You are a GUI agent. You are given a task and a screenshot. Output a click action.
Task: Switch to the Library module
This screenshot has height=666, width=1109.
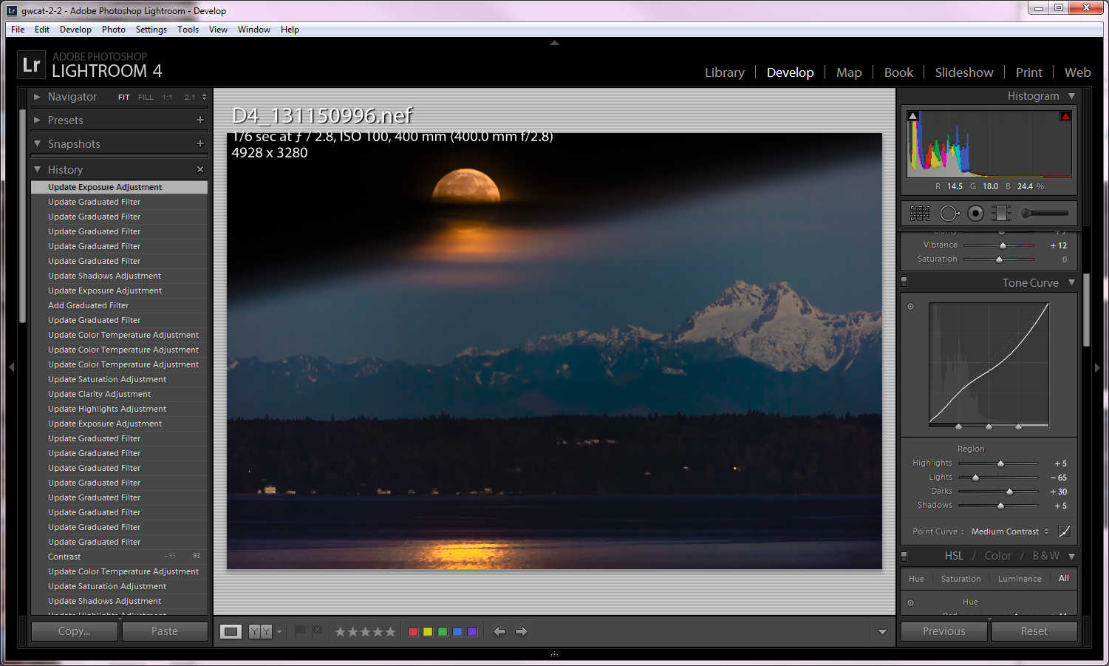[x=724, y=72]
